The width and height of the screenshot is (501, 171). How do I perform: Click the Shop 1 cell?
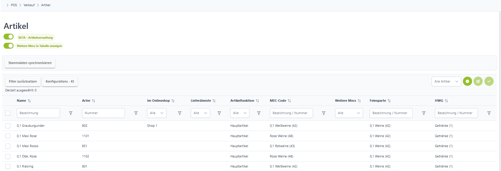pos(152,126)
